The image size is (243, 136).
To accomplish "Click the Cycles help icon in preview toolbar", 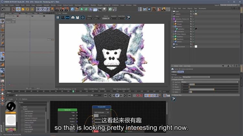I will (x=128, y=17).
